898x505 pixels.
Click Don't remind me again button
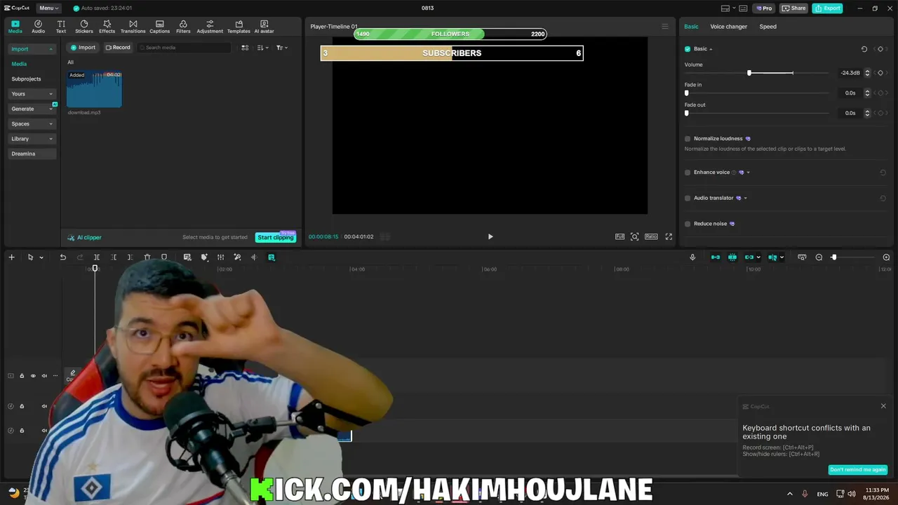(x=858, y=470)
